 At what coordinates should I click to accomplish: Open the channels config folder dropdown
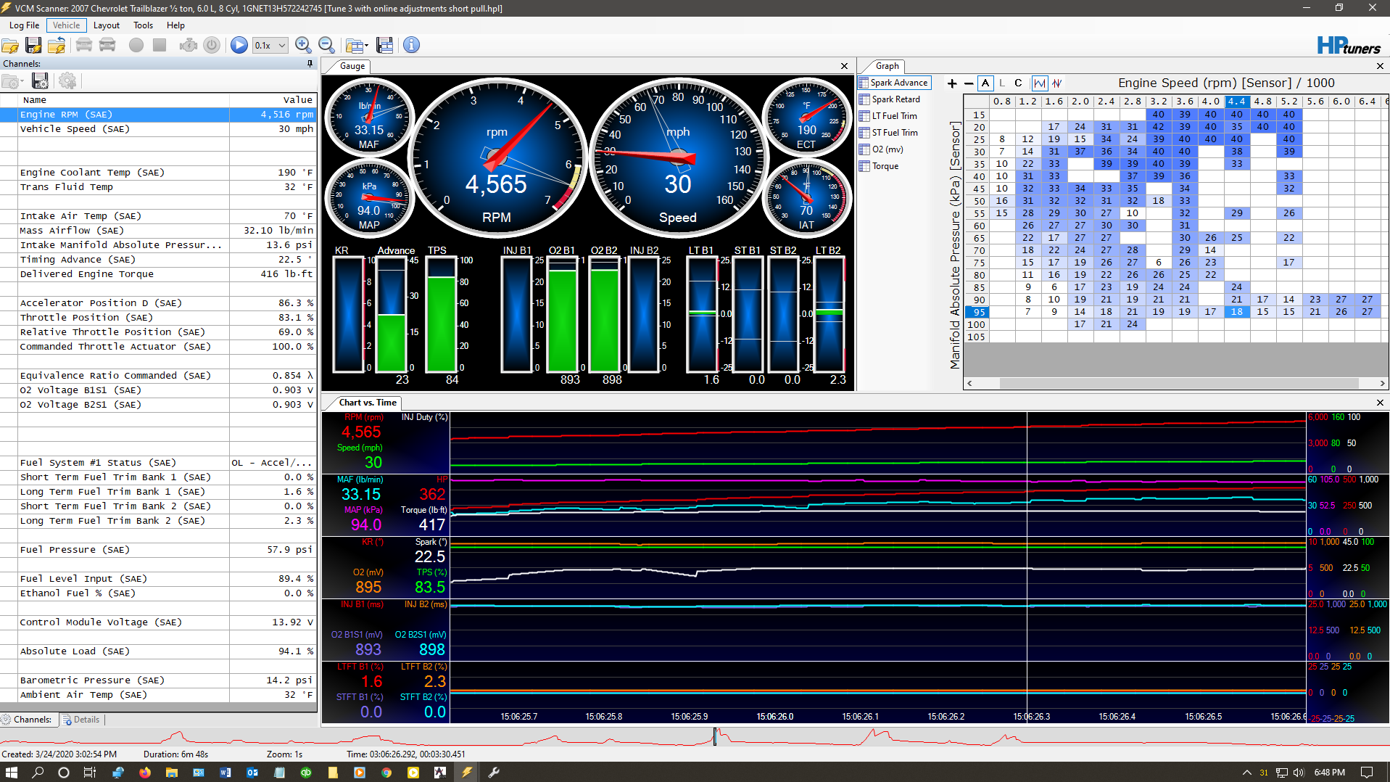tap(13, 81)
